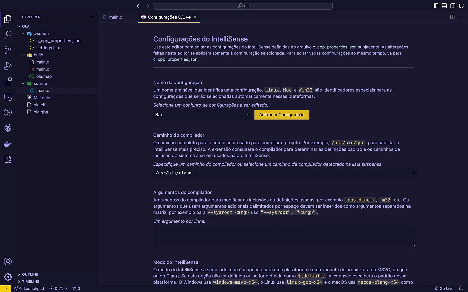Click the Argumentos do compilador heading
The width and height of the screenshot is (468, 292).
[x=183, y=192]
